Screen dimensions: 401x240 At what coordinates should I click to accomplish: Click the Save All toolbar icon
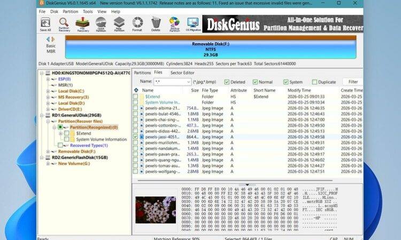(45, 24)
